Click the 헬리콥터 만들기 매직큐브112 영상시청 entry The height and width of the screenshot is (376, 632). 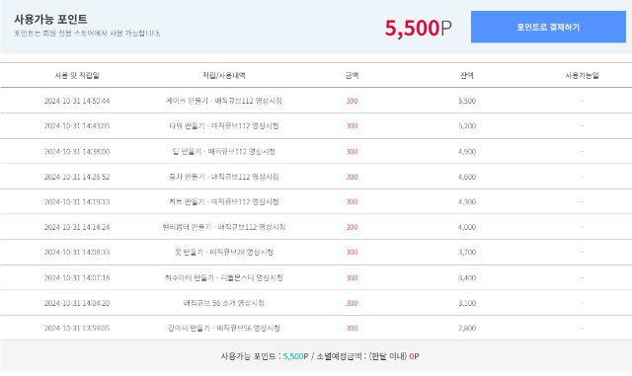tap(224, 227)
